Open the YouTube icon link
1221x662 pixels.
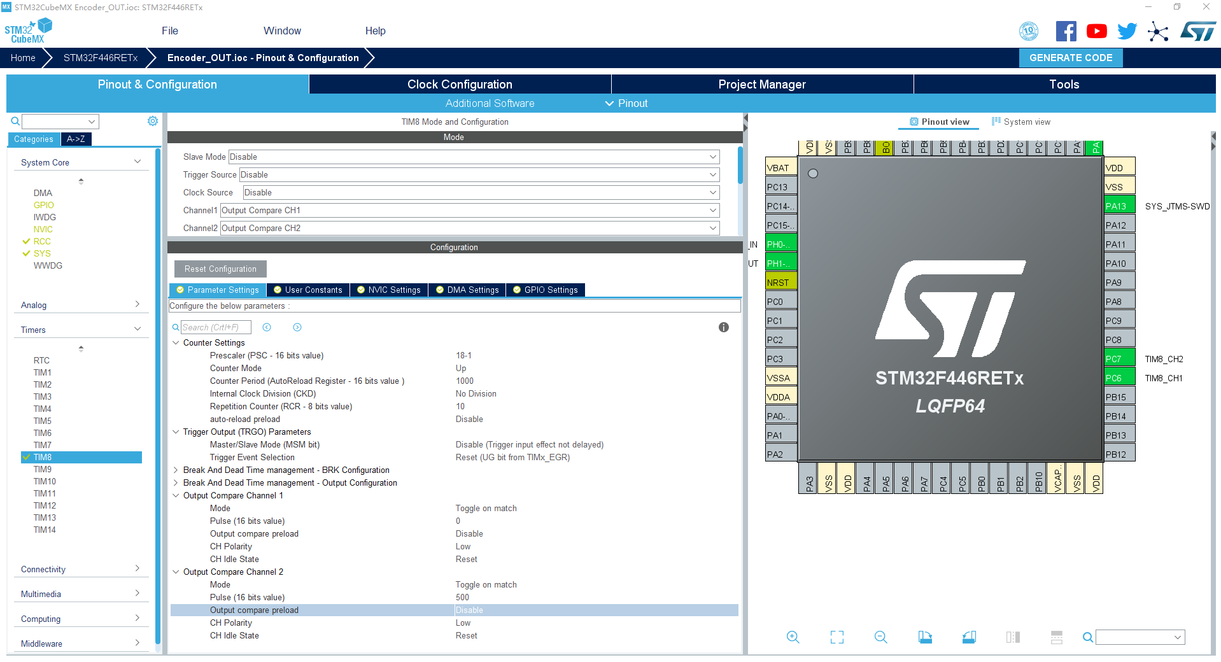click(1096, 31)
